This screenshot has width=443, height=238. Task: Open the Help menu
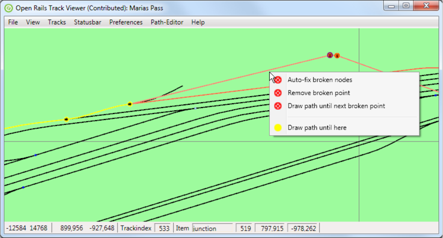click(198, 22)
